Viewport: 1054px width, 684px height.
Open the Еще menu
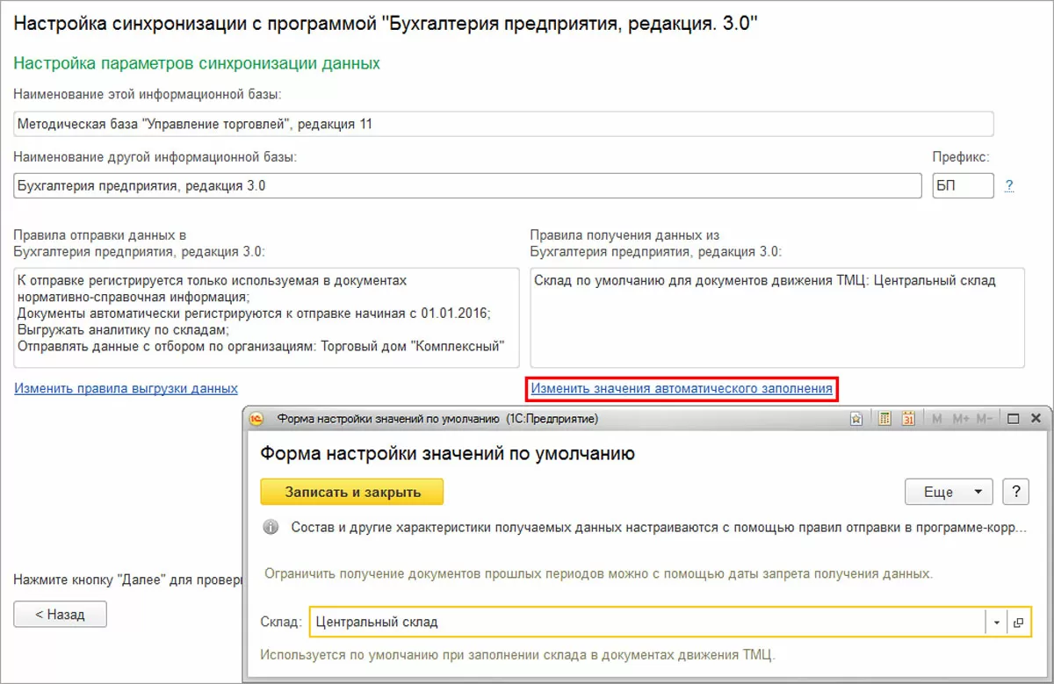click(949, 492)
